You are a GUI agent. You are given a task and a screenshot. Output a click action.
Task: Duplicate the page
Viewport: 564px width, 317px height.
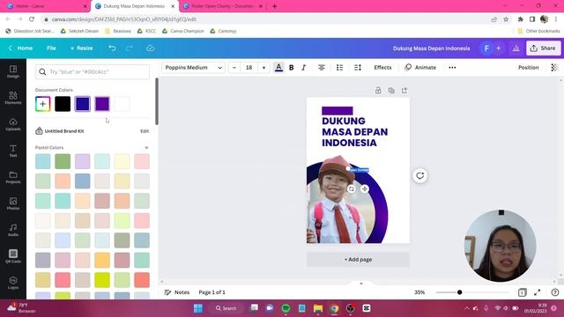391,91
